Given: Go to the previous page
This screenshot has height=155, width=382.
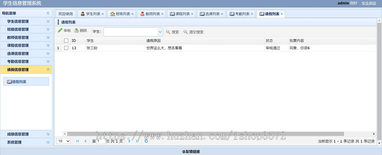Looking at the screenshot, I should (85, 141).
